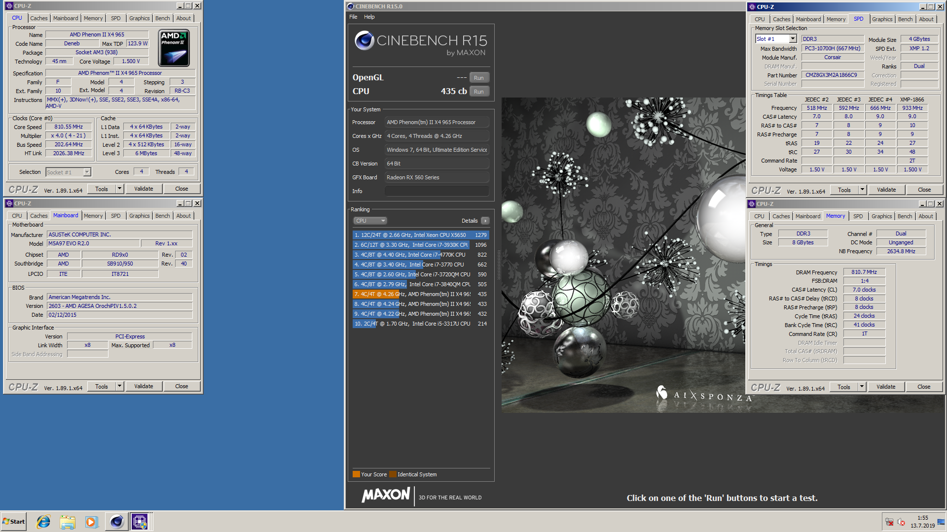
Task: Launch Windows Media Player from taskbar
Action: tap(92, 522)
